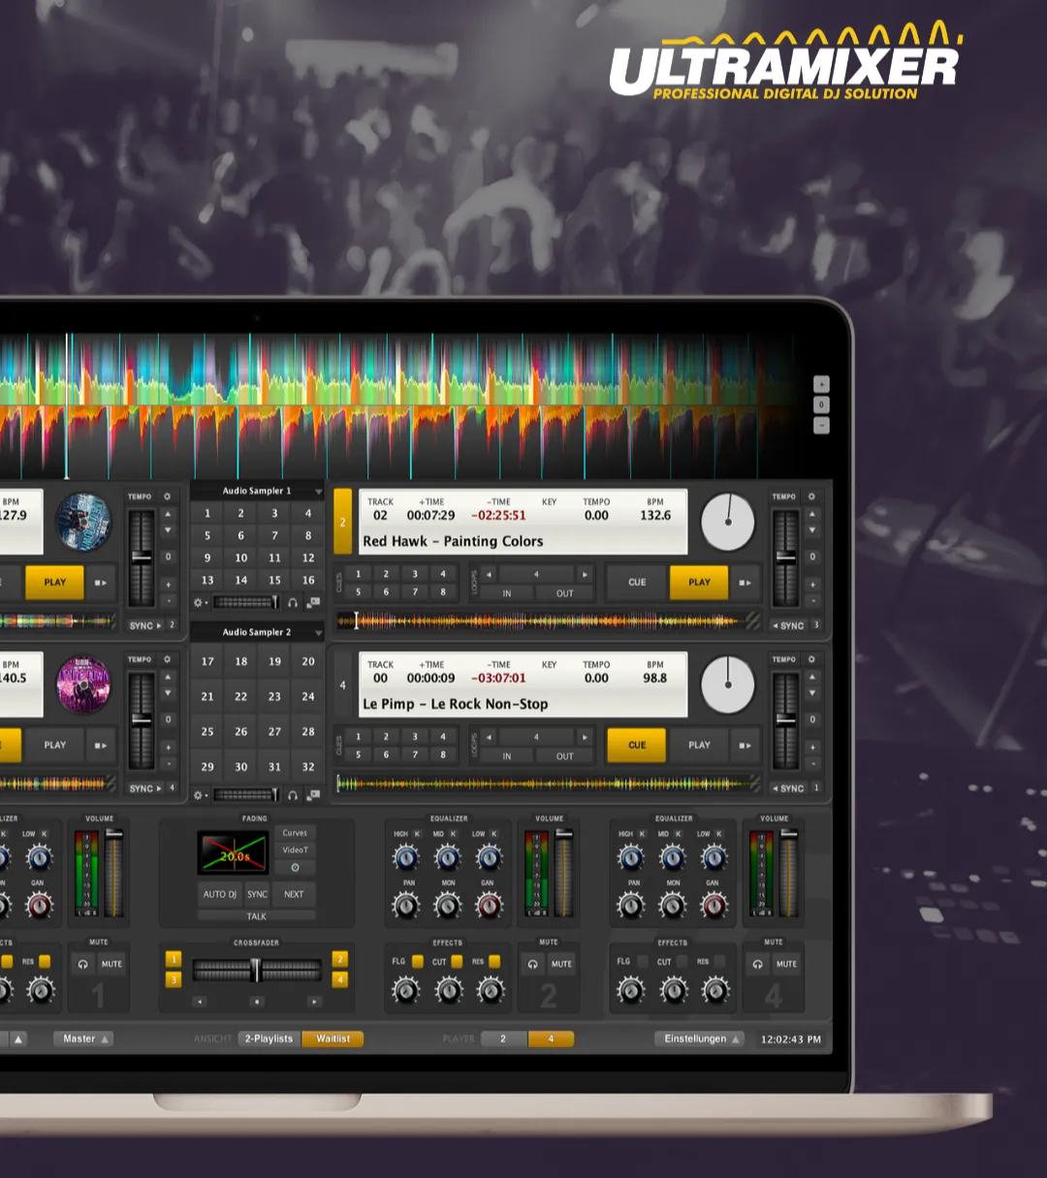Select Player 4 tab

coord(551,1038)
